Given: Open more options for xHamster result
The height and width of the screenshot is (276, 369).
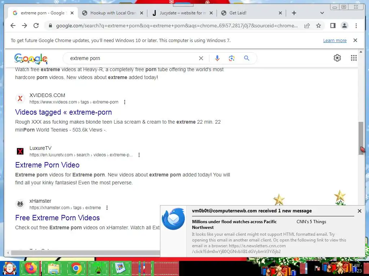Looking at the screenshot, I should pos(107,208).
